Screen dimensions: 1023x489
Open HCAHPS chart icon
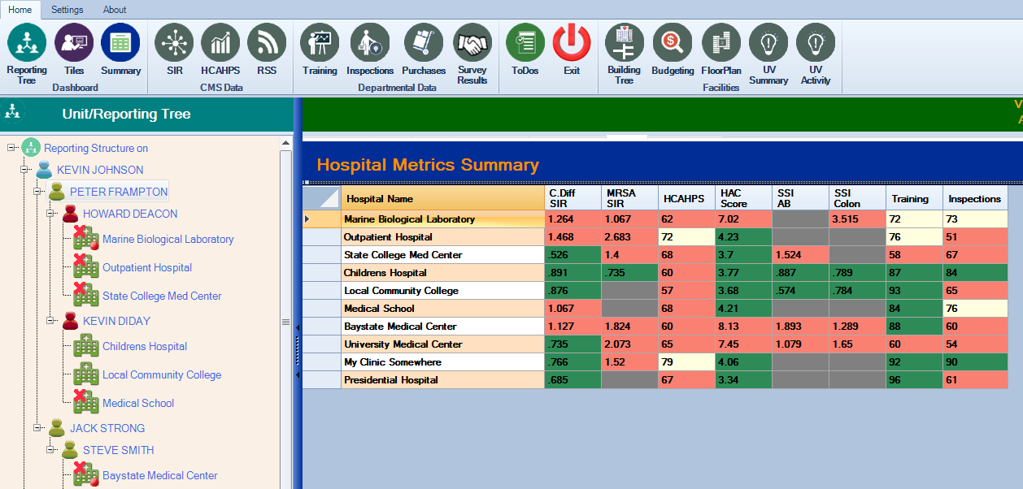tap(220, 43)
